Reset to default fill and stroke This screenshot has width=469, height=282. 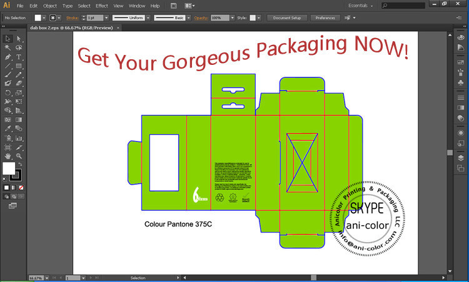tap(4, 179)
